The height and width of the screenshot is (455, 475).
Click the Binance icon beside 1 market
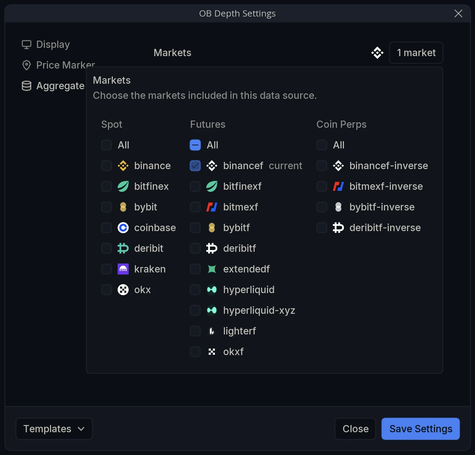[377, 53]
